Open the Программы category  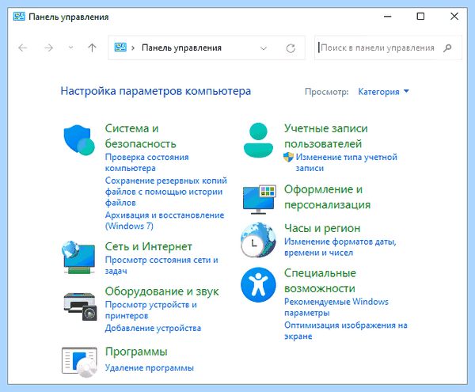click(x=136, y=352)
